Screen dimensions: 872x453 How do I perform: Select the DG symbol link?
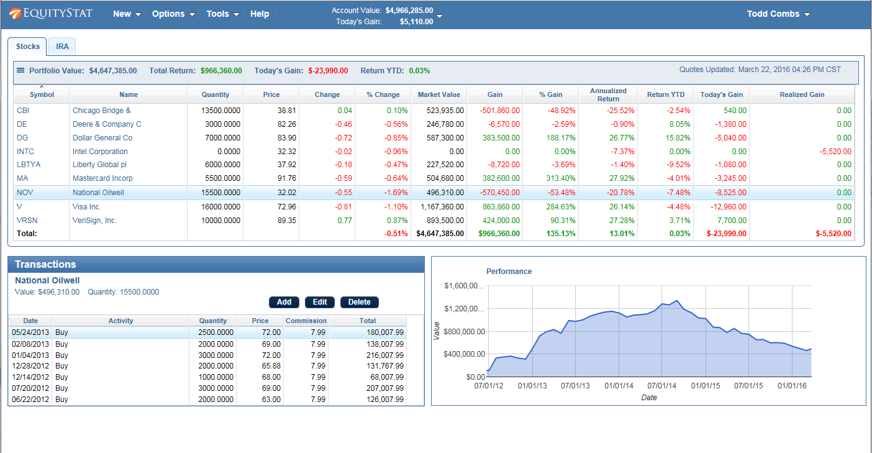click(x=22, y=138)
